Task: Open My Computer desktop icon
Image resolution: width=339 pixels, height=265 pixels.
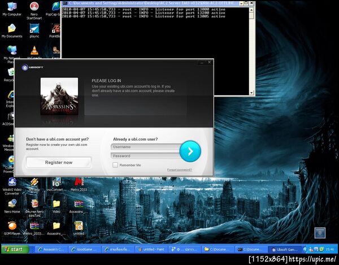Action: pyautogui.click(x=12, y=9)
